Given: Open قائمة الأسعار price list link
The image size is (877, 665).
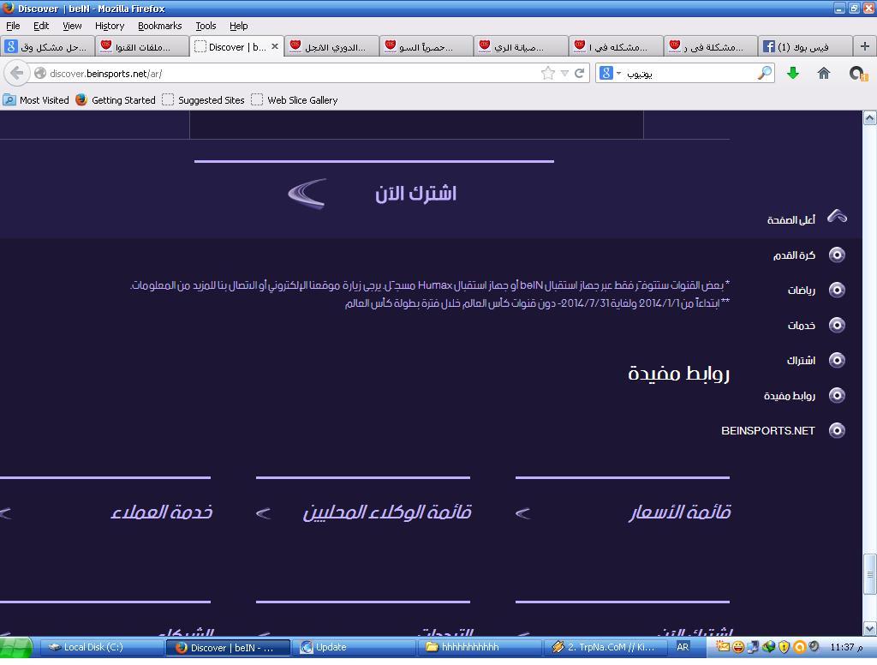Looking at the screenshot, I should click(x=679, y=512).
